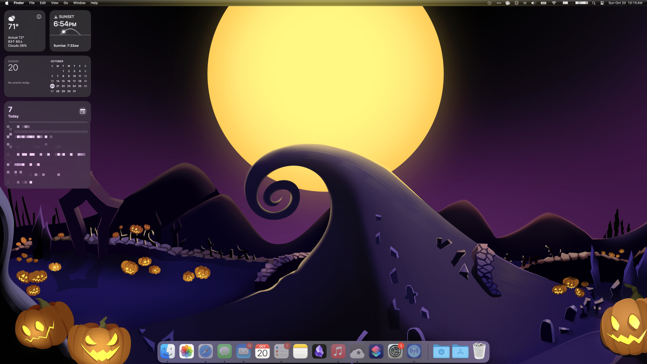Screen dimensions: 647x364
Task: Open System Settings gear in the dock
Action: click(395, 351)
